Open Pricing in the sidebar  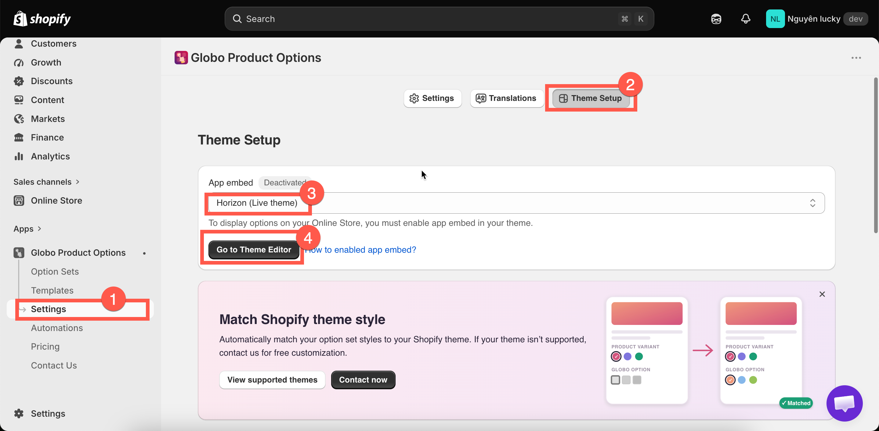45,347
